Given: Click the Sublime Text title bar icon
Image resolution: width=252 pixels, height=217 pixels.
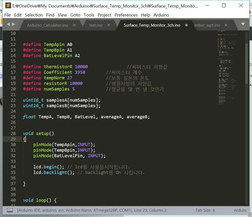Looking at the screenshot, I should click(8, 6).
